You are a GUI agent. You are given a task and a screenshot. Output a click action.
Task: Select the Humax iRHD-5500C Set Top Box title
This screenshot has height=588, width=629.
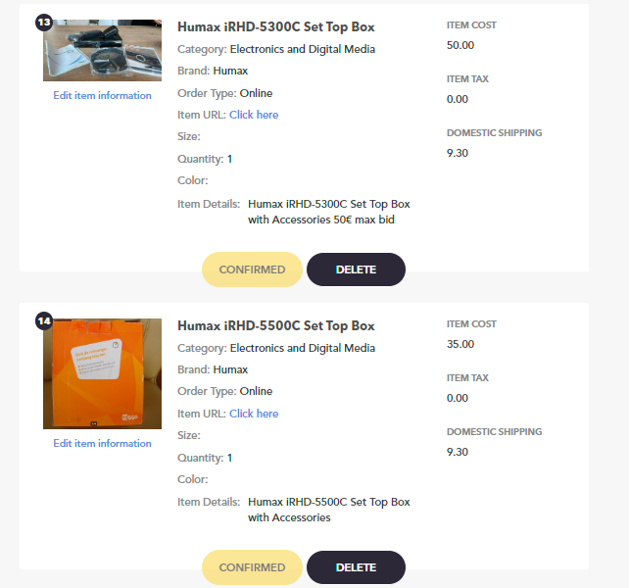276,325
